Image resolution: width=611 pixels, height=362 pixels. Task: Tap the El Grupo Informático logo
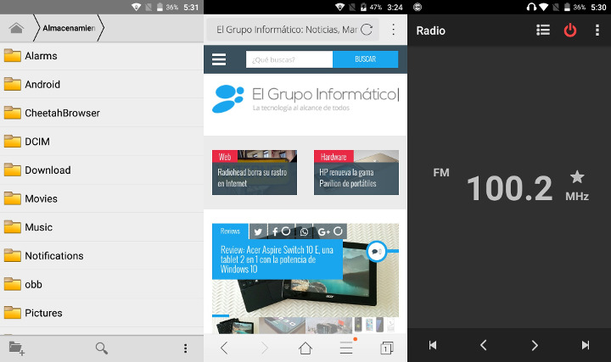pos(305,99)
